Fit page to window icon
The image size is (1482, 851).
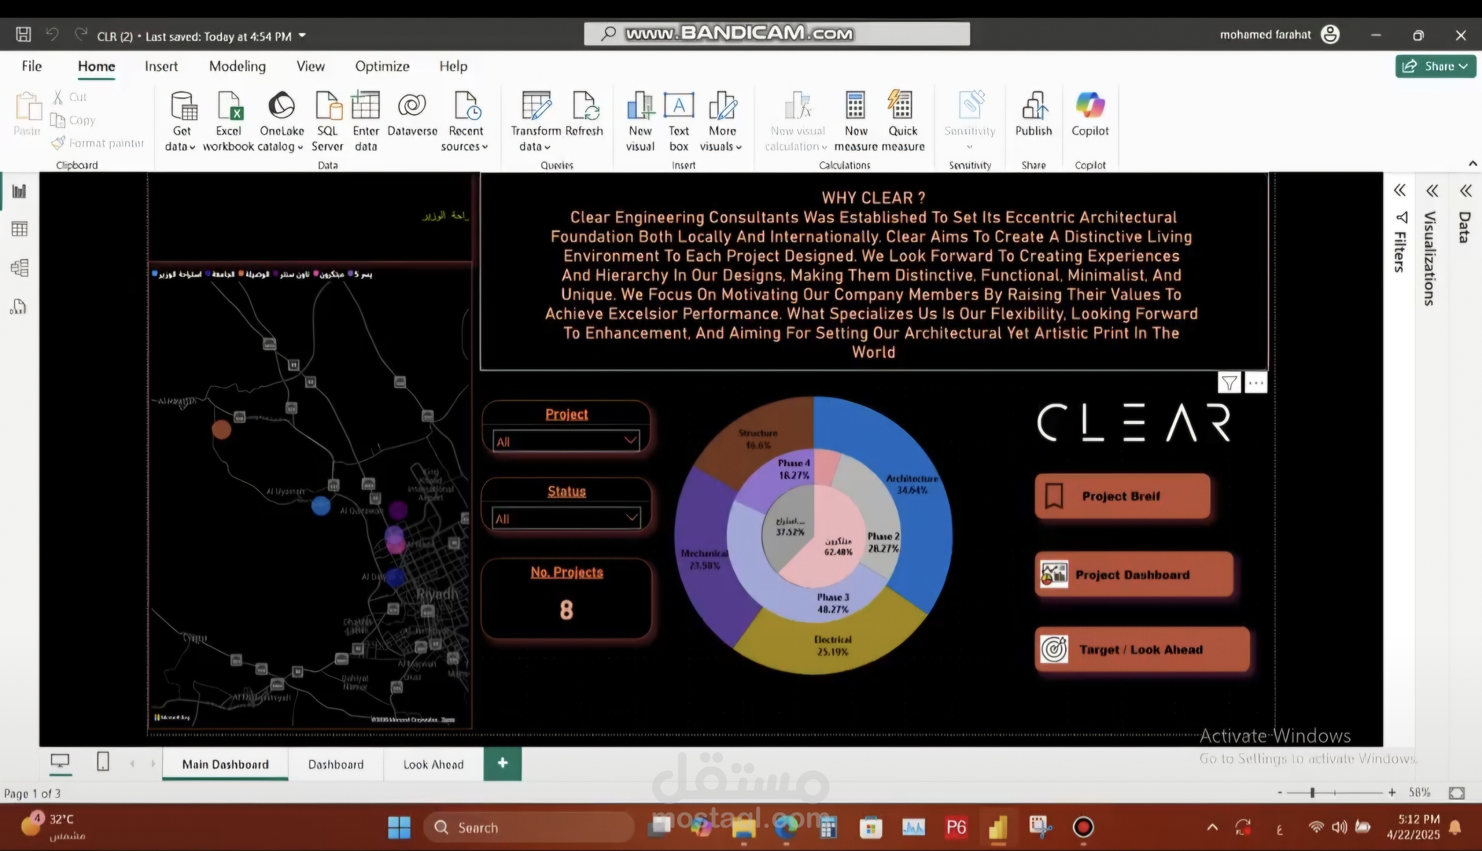(x=1456, y=793)
